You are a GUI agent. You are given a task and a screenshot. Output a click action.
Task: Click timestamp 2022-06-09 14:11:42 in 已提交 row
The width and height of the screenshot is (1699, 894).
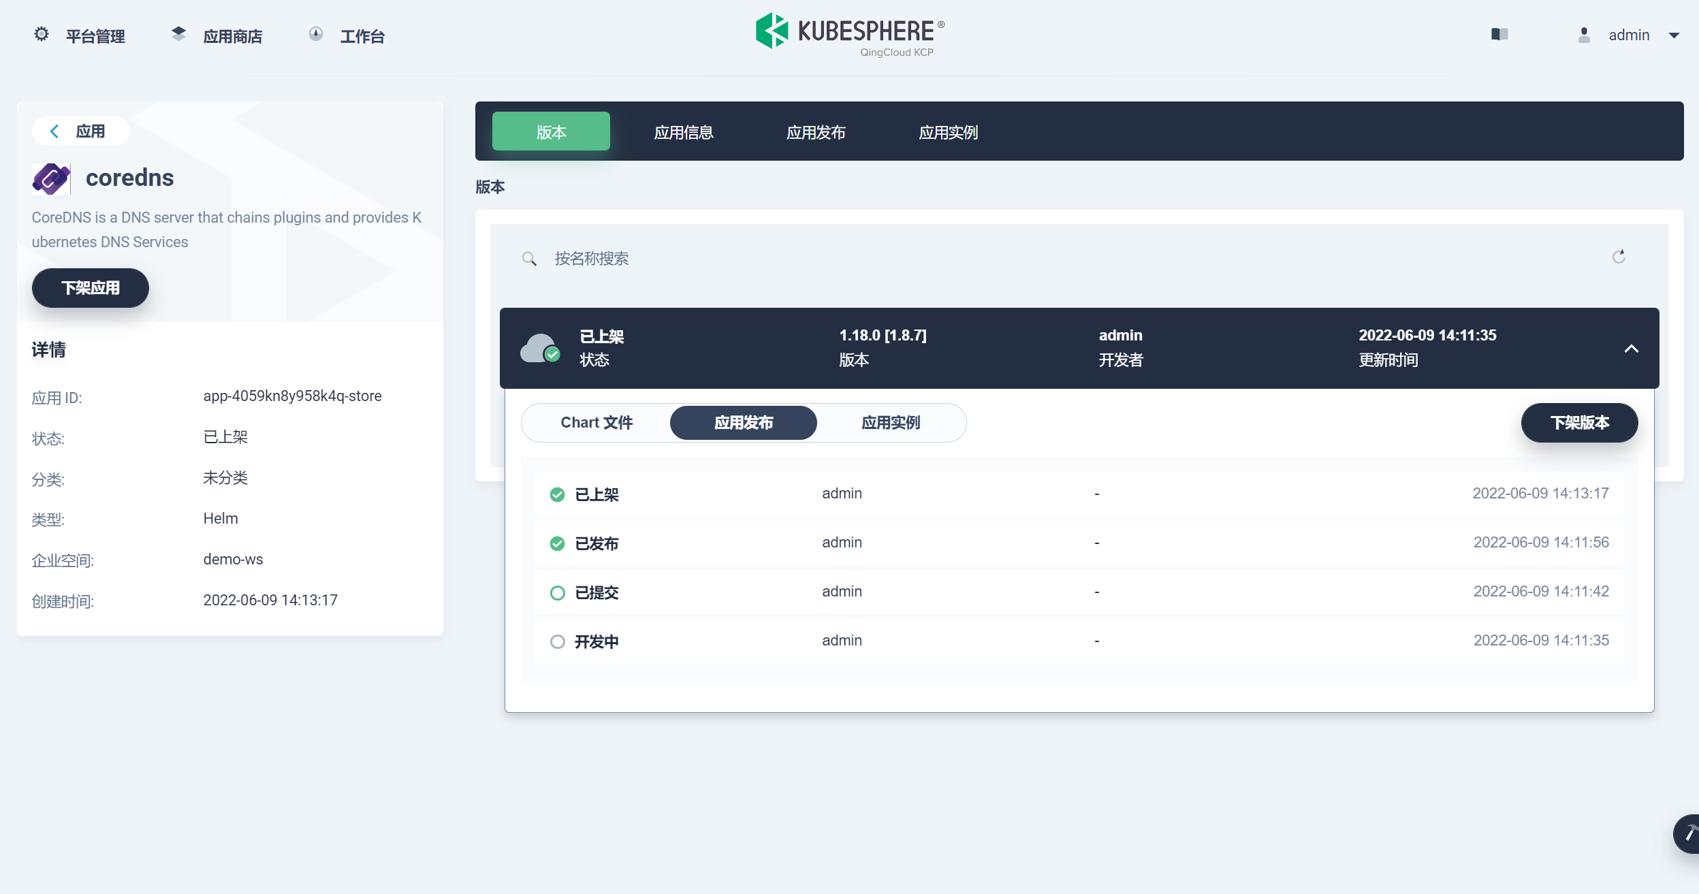(x=1541, y=591)
